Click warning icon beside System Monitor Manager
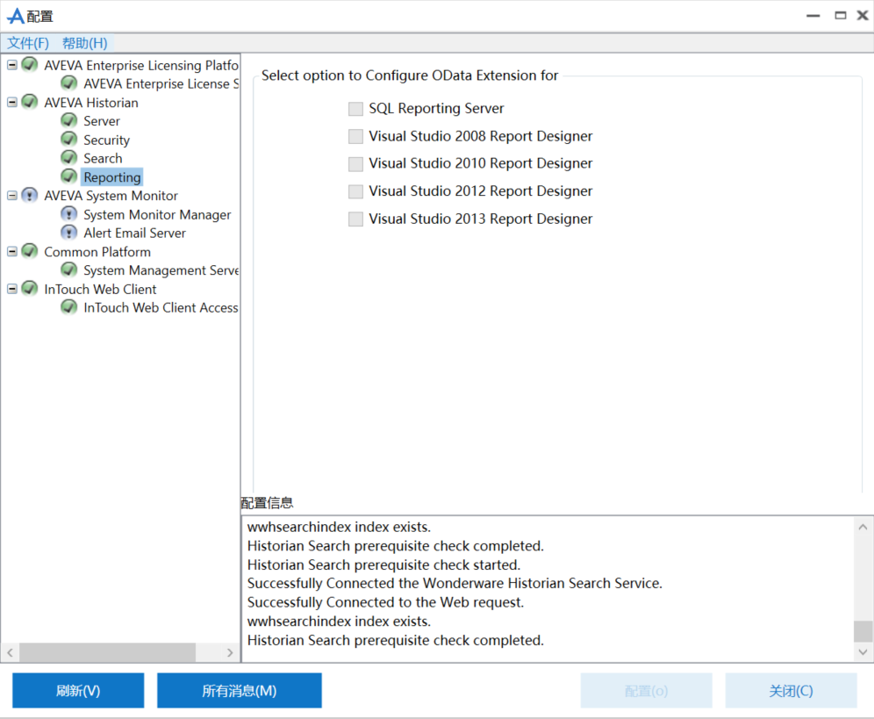Viewport: 874px width, 719px height. [x=69, y=214]
